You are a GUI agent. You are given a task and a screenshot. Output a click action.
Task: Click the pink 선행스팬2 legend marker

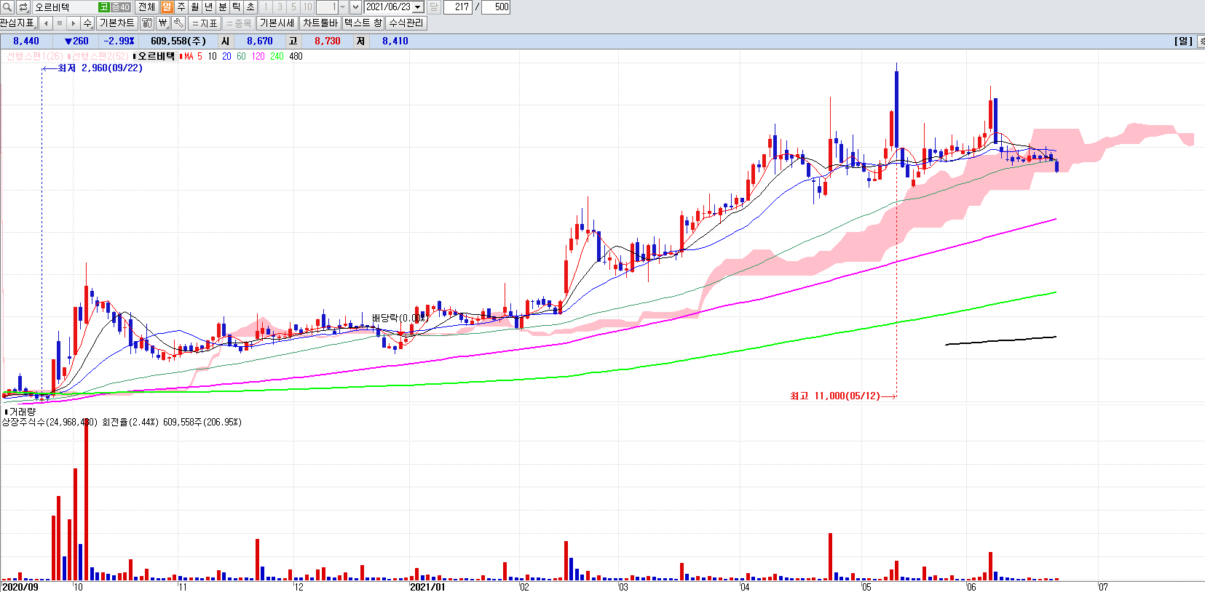[x=68, y=56]
